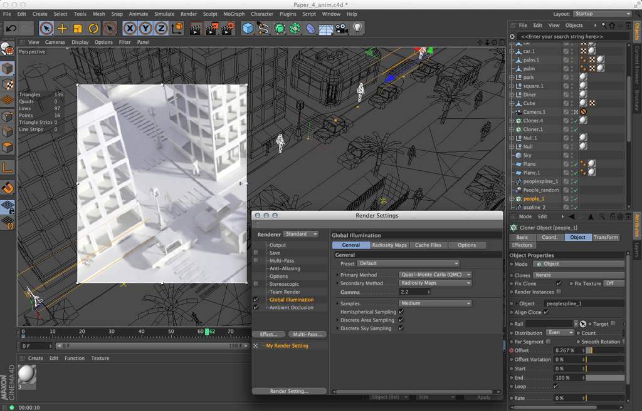
Task: Open the Distribution dropdown set to Even
Action: (560, 333)
